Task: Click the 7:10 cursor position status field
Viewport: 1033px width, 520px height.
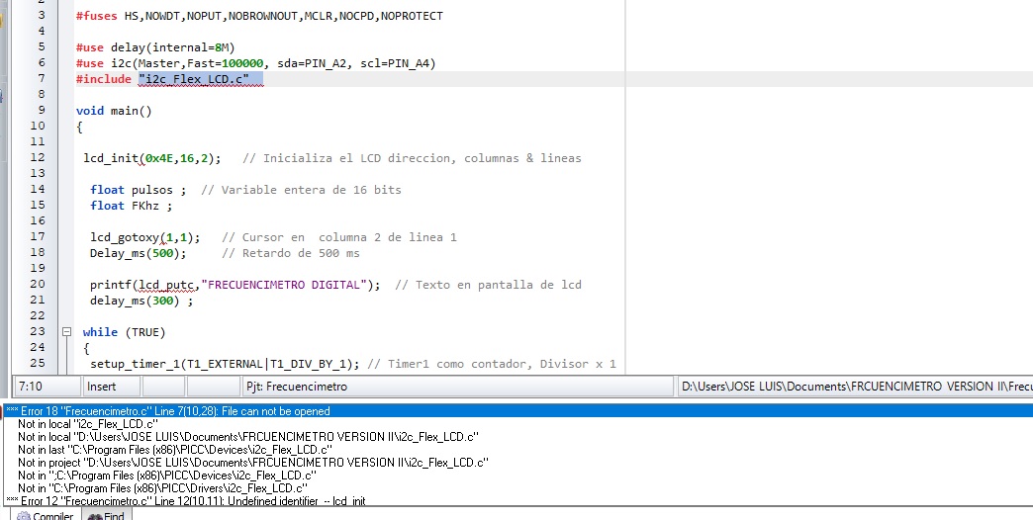Action: [47, 387]
